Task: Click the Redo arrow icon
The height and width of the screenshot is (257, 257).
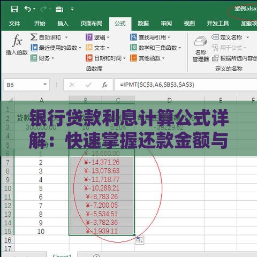Action: pyautogui.click(x=43, y=9)
